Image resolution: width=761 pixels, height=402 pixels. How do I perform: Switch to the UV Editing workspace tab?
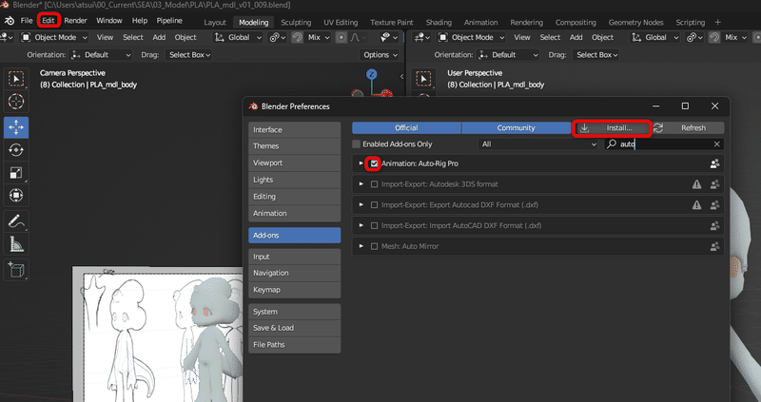click(341, 22)
